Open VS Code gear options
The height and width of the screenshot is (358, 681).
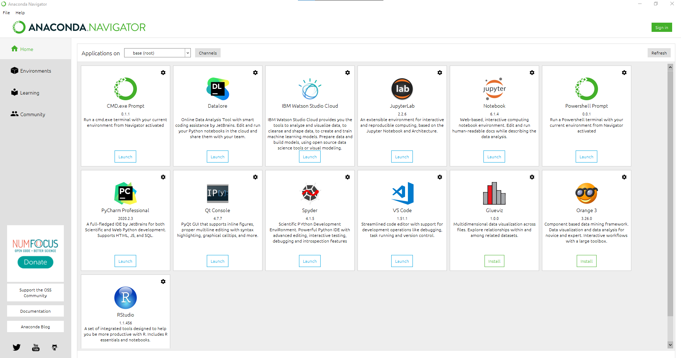(440, 177)
